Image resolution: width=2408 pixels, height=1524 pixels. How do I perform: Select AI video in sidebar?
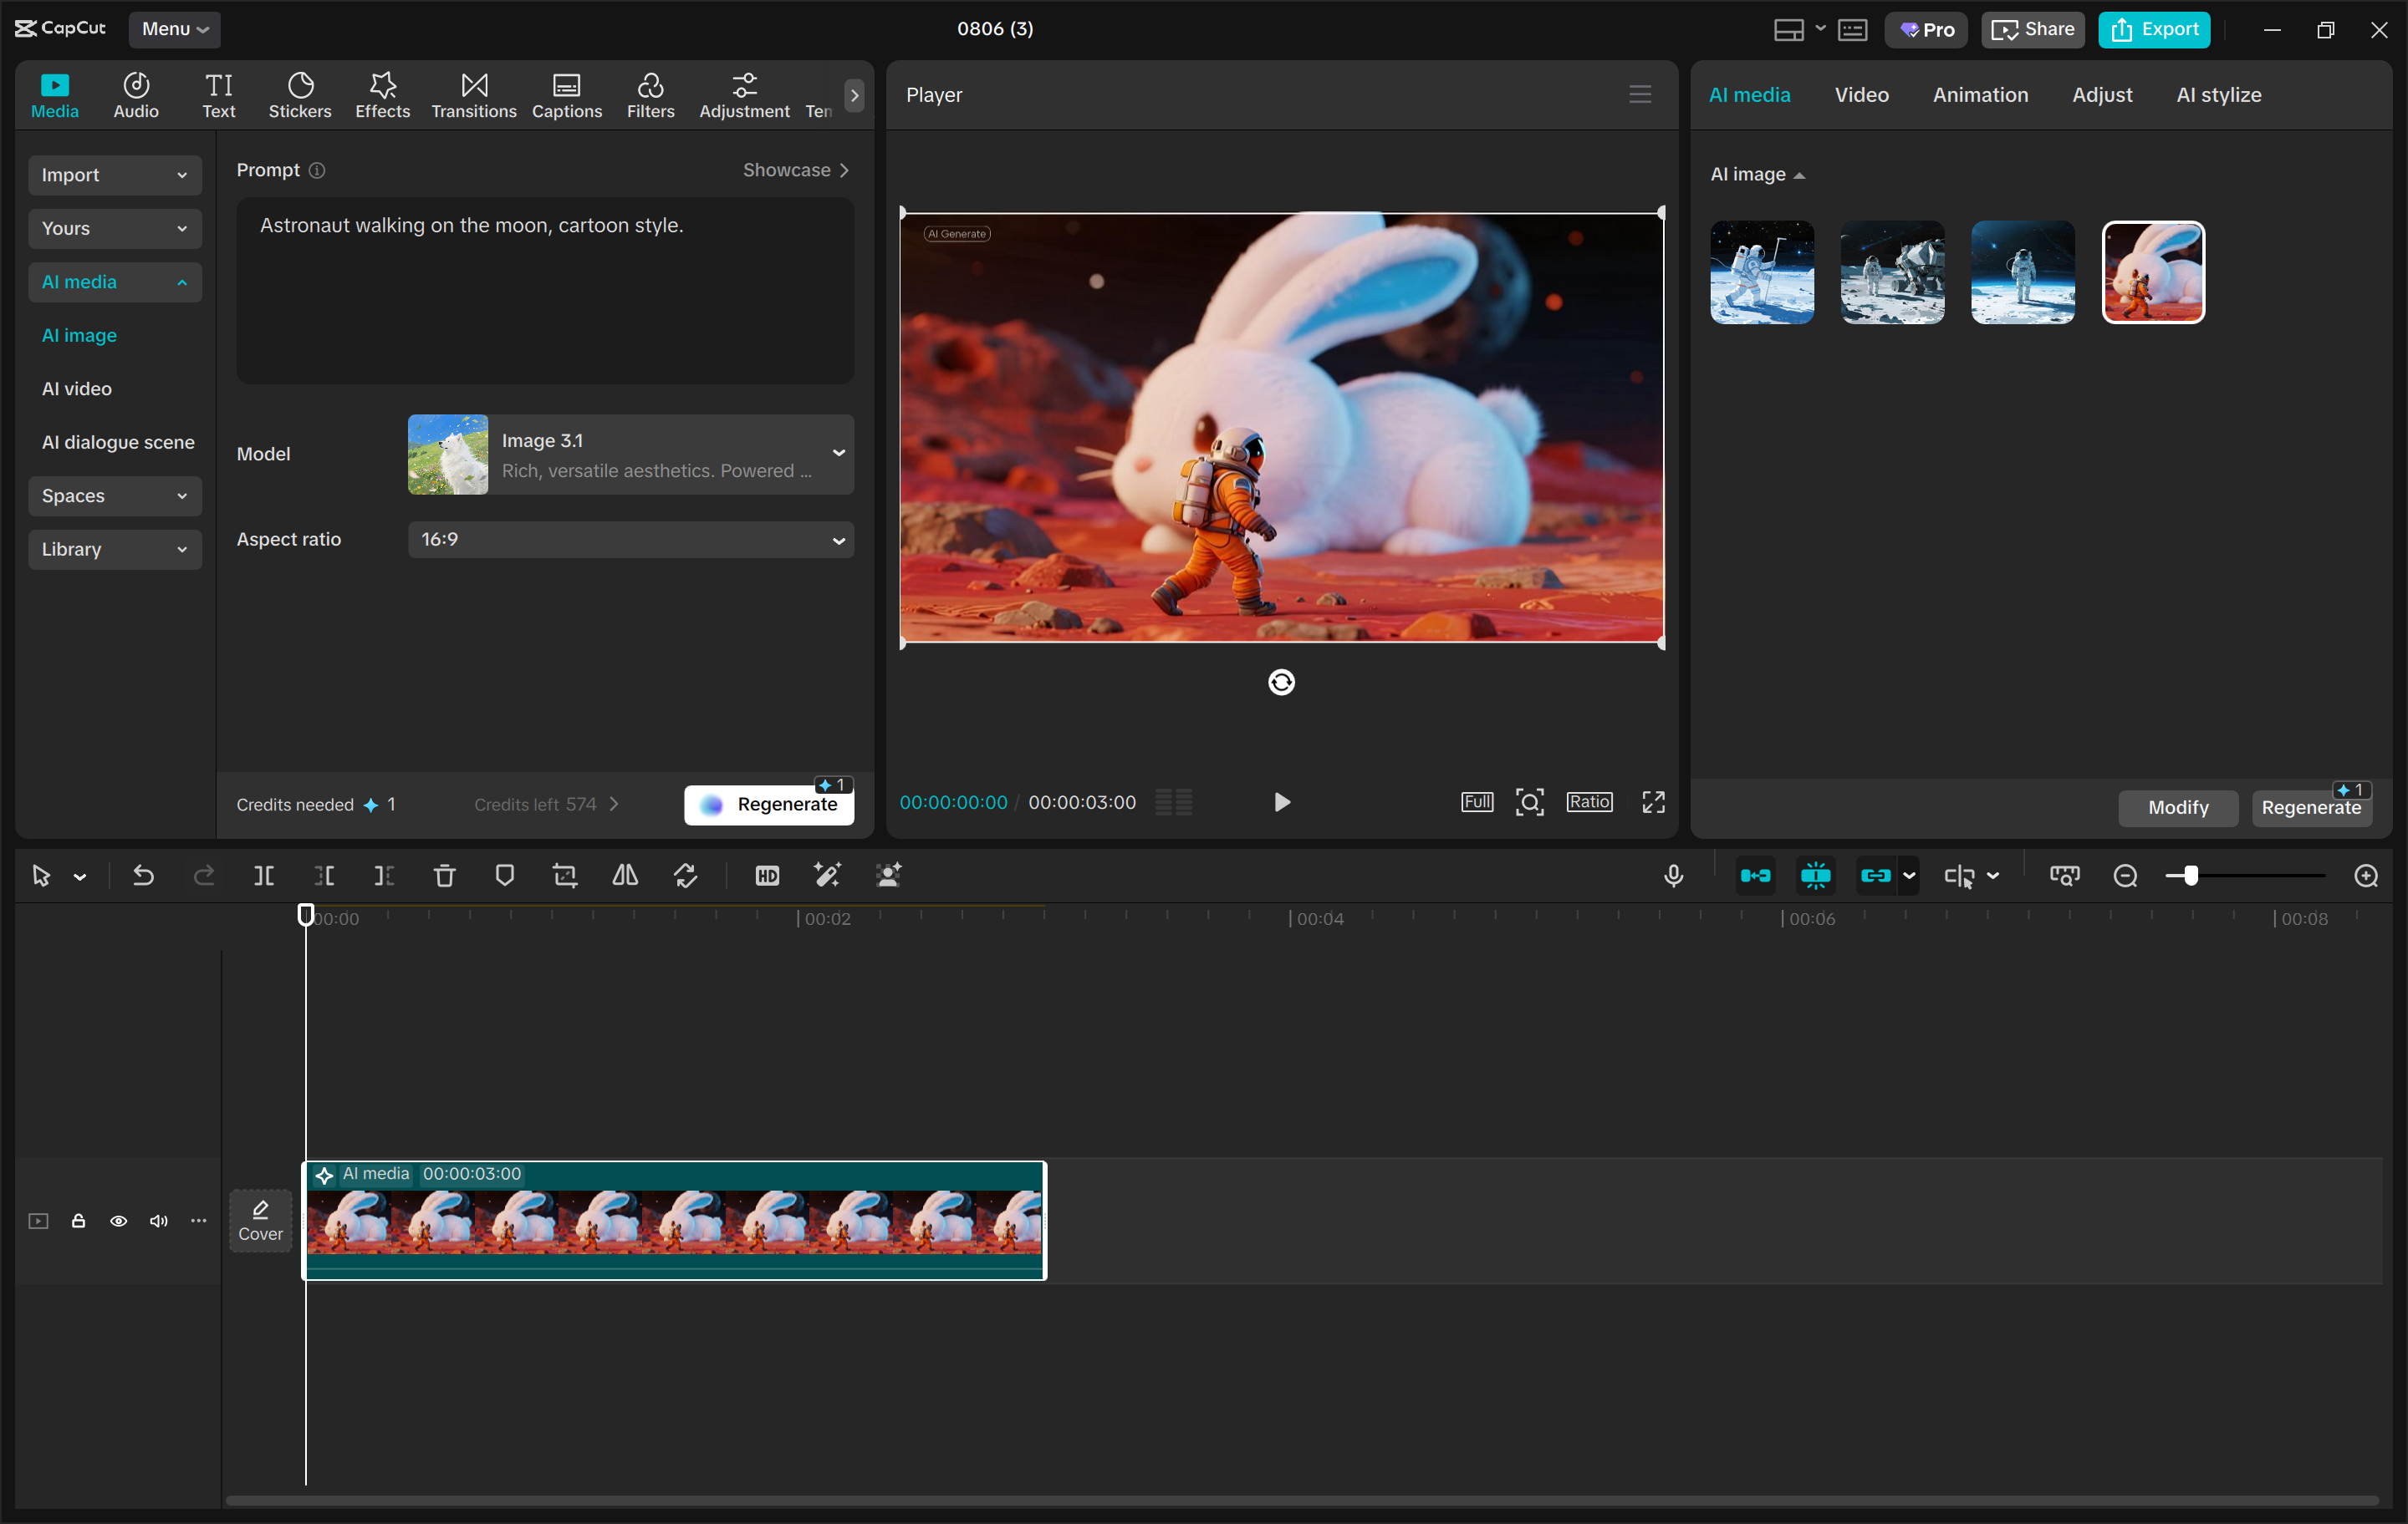pos(77,389)
